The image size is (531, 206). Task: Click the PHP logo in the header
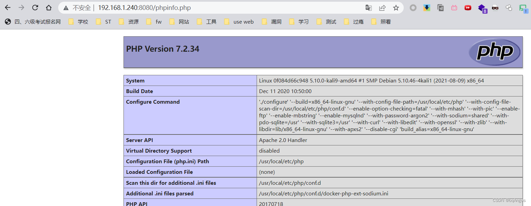(494, 52)
